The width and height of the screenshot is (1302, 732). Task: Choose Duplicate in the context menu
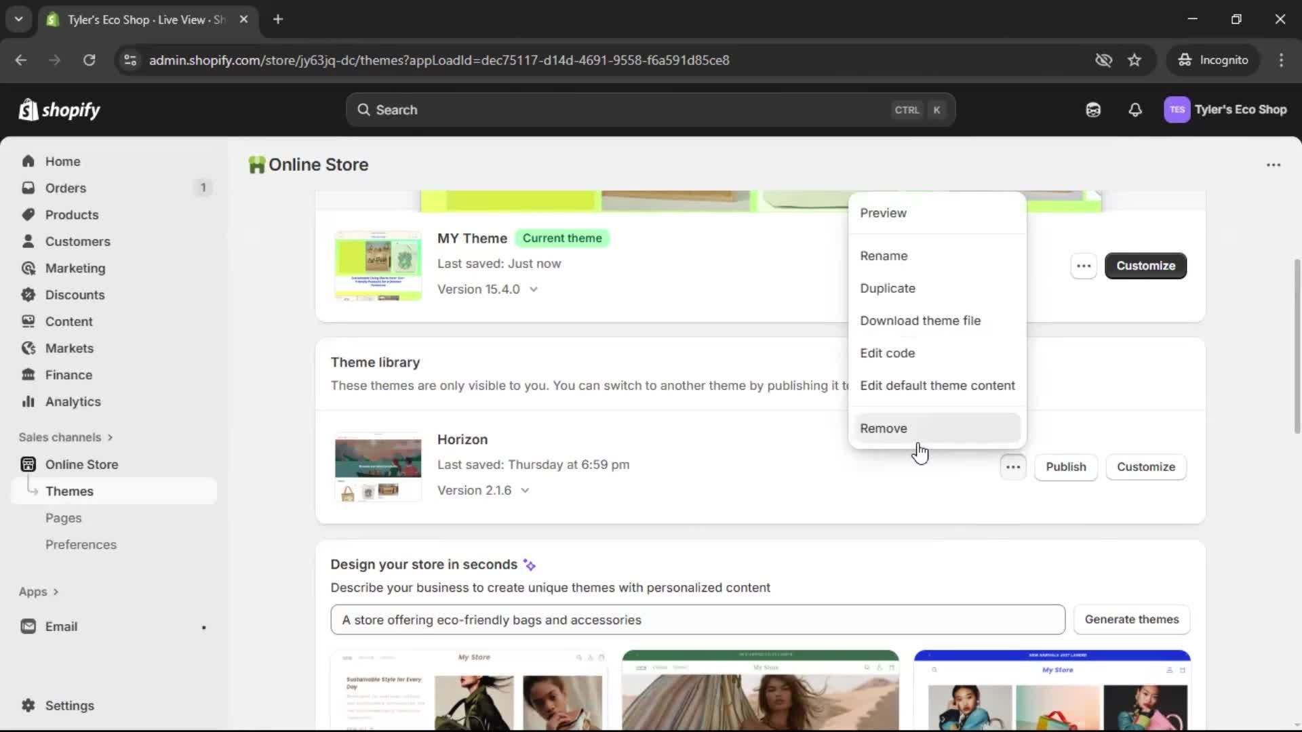888,288
